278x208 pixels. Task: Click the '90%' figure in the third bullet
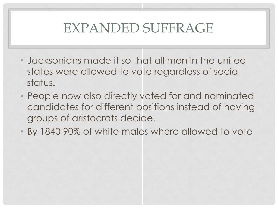(x=72, y=131)
